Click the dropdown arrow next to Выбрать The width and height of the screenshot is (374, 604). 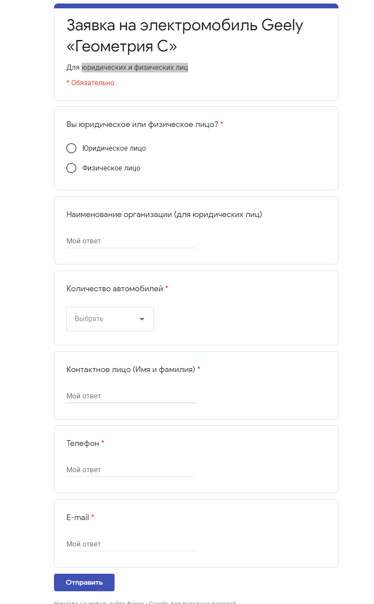[142, 319]
